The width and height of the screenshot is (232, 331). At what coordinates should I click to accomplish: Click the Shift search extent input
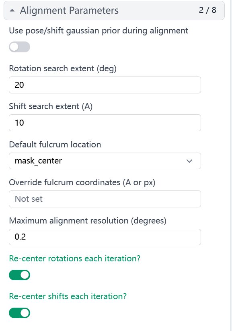pos(105,123)
